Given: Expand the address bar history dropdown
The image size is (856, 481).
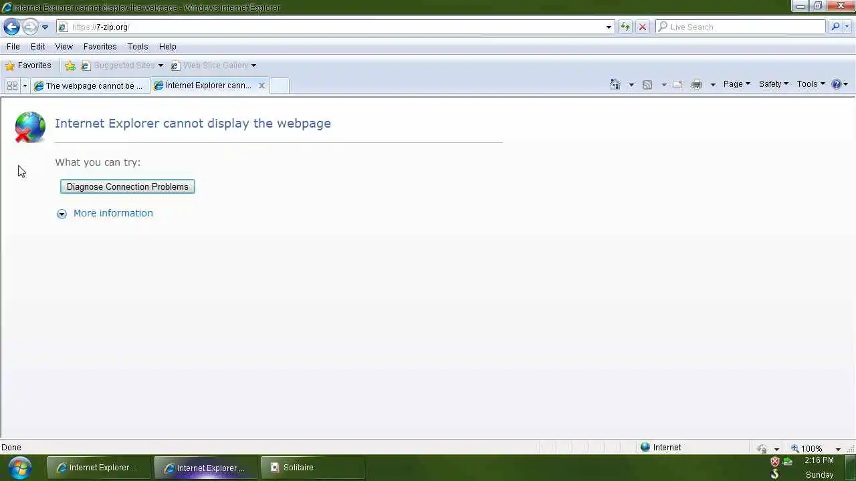Looking at the screenshot, I should click(x=609, y=27).
